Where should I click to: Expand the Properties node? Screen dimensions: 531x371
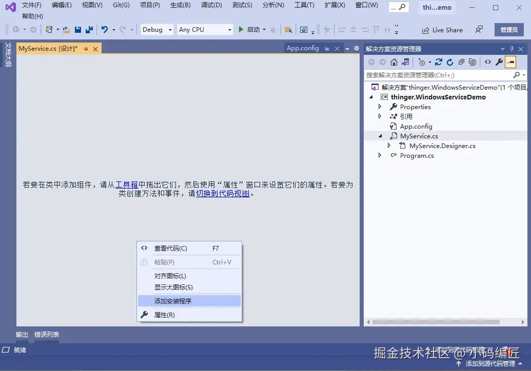coord(380,107)
